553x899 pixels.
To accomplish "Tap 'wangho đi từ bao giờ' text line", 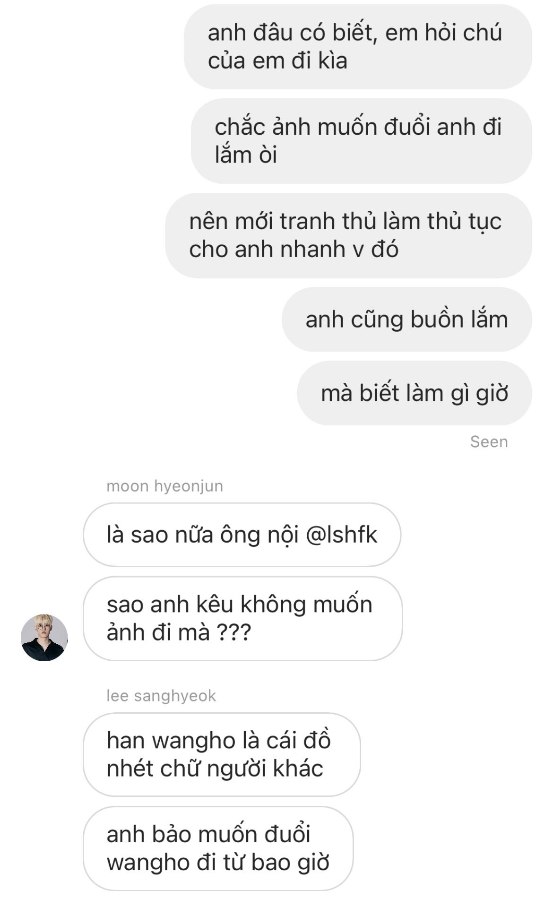I will (x=218, y=863).
